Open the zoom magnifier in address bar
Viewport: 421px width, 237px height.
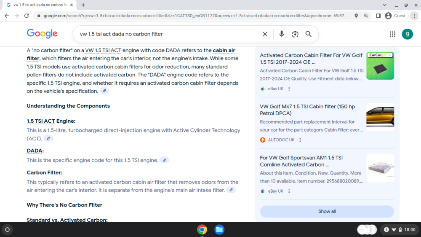366,16
